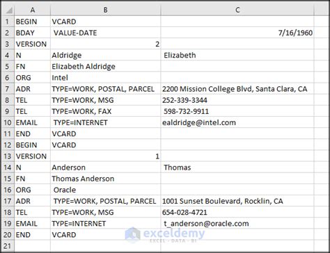The width and height of the screenshot is (330, 253).
Task: Click cell containing Intel
Action: 105,78
